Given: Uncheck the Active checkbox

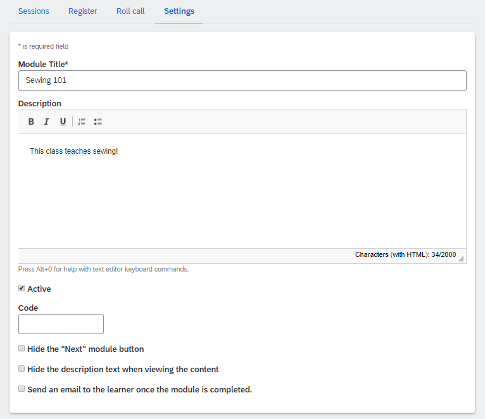Looking at the screenshot, I should pyautogui.click(x=22, y=288).
